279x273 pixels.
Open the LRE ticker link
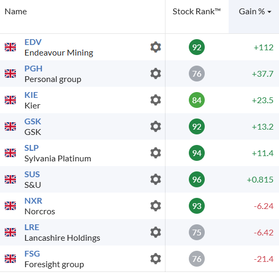click(x=32, y=228)
